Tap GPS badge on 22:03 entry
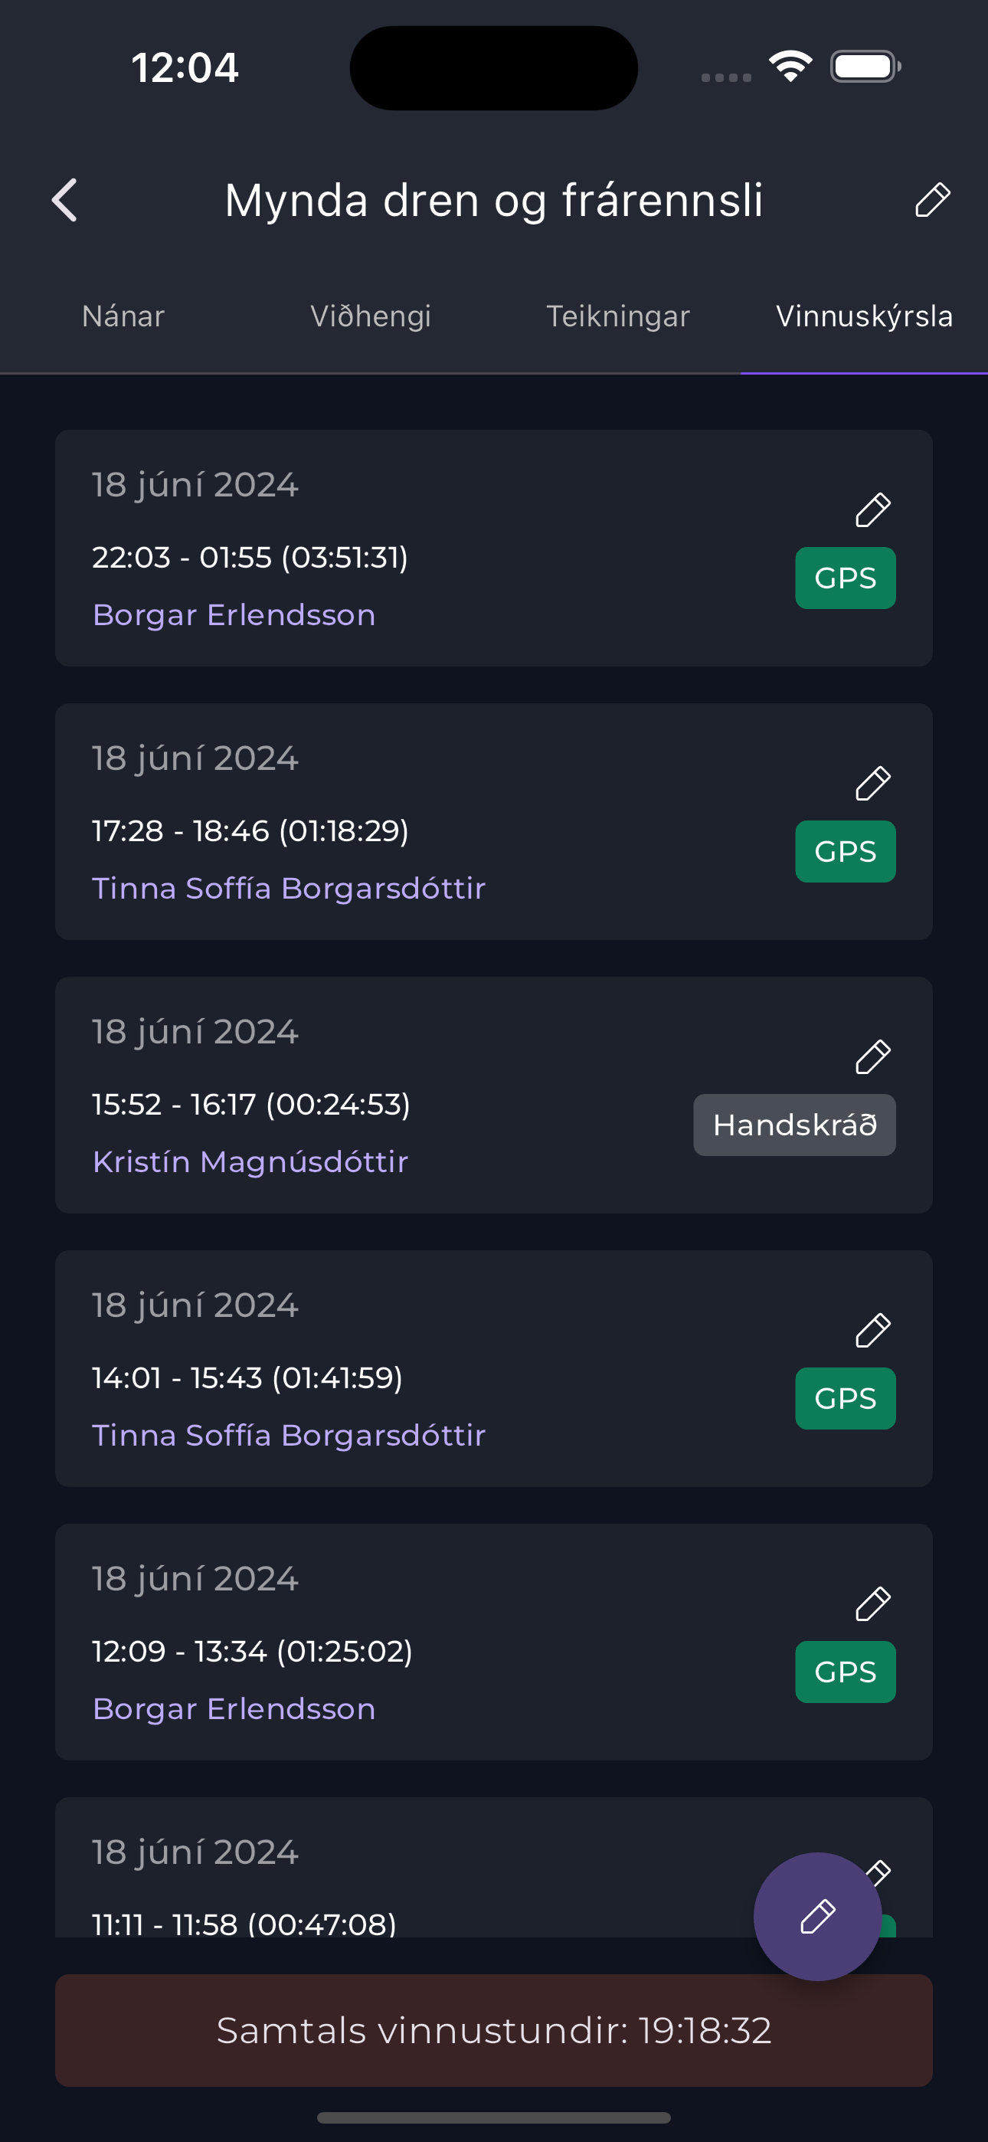 (x=845, y=578)
